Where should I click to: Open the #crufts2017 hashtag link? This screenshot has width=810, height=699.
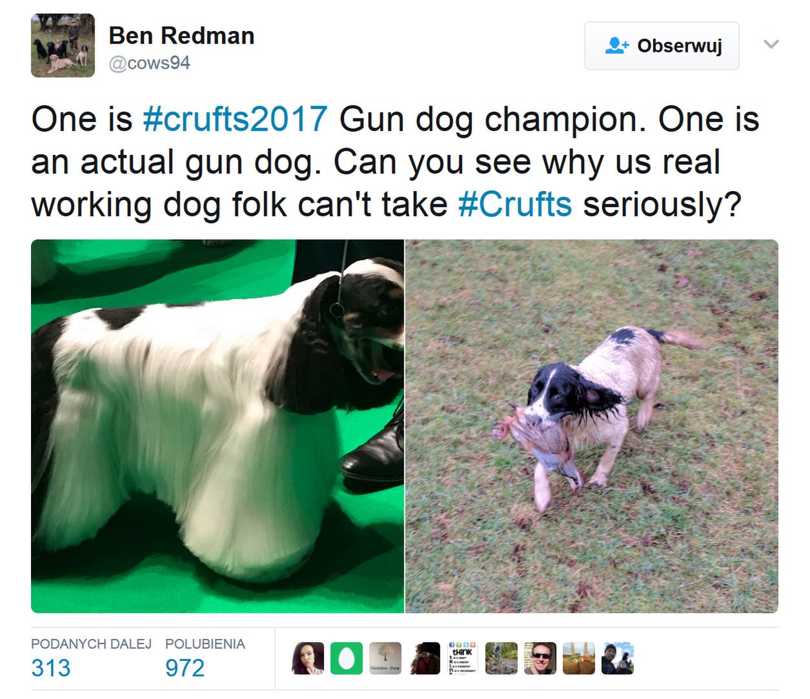click(235, 119)
